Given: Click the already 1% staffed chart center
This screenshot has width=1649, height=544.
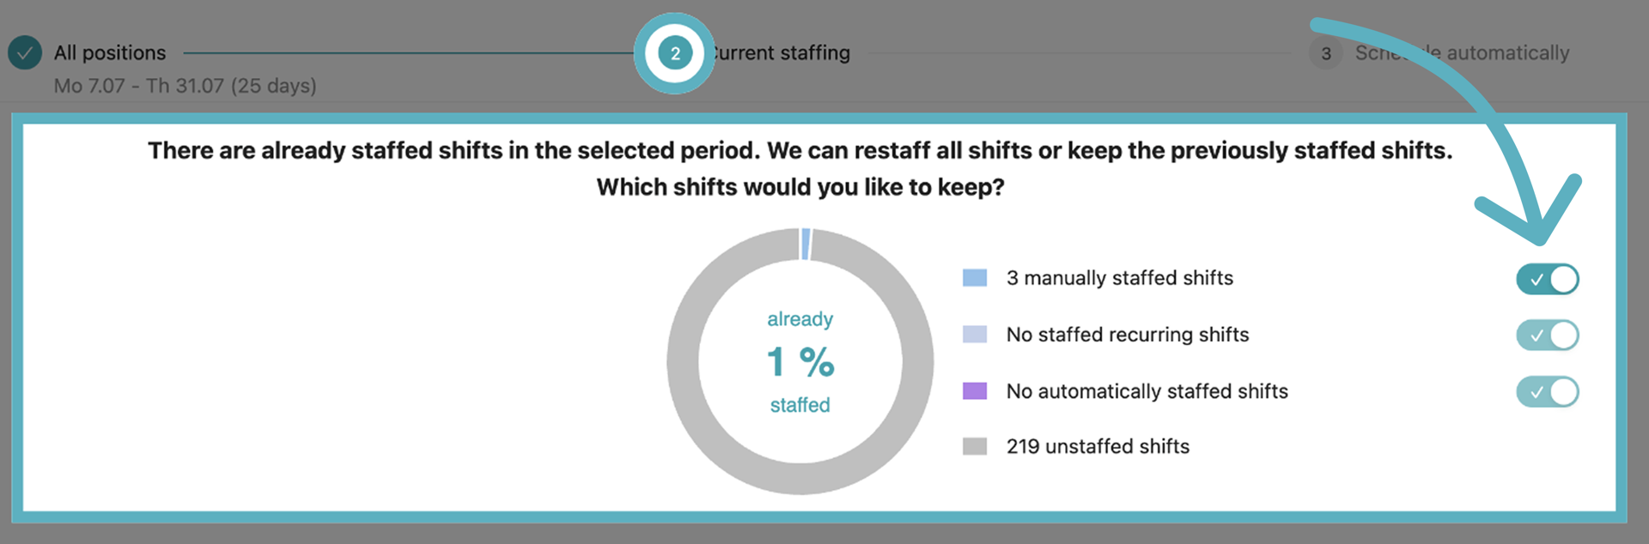Looking at the screenshot, I should [800, 361].
